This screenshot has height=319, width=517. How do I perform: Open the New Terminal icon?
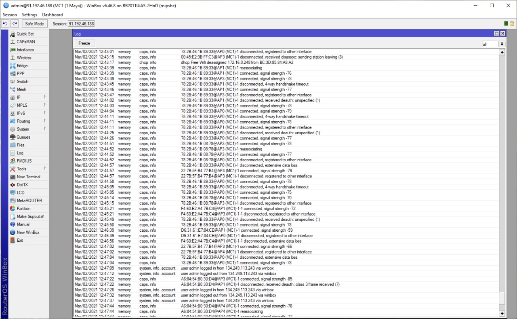[x=13, y=177]
